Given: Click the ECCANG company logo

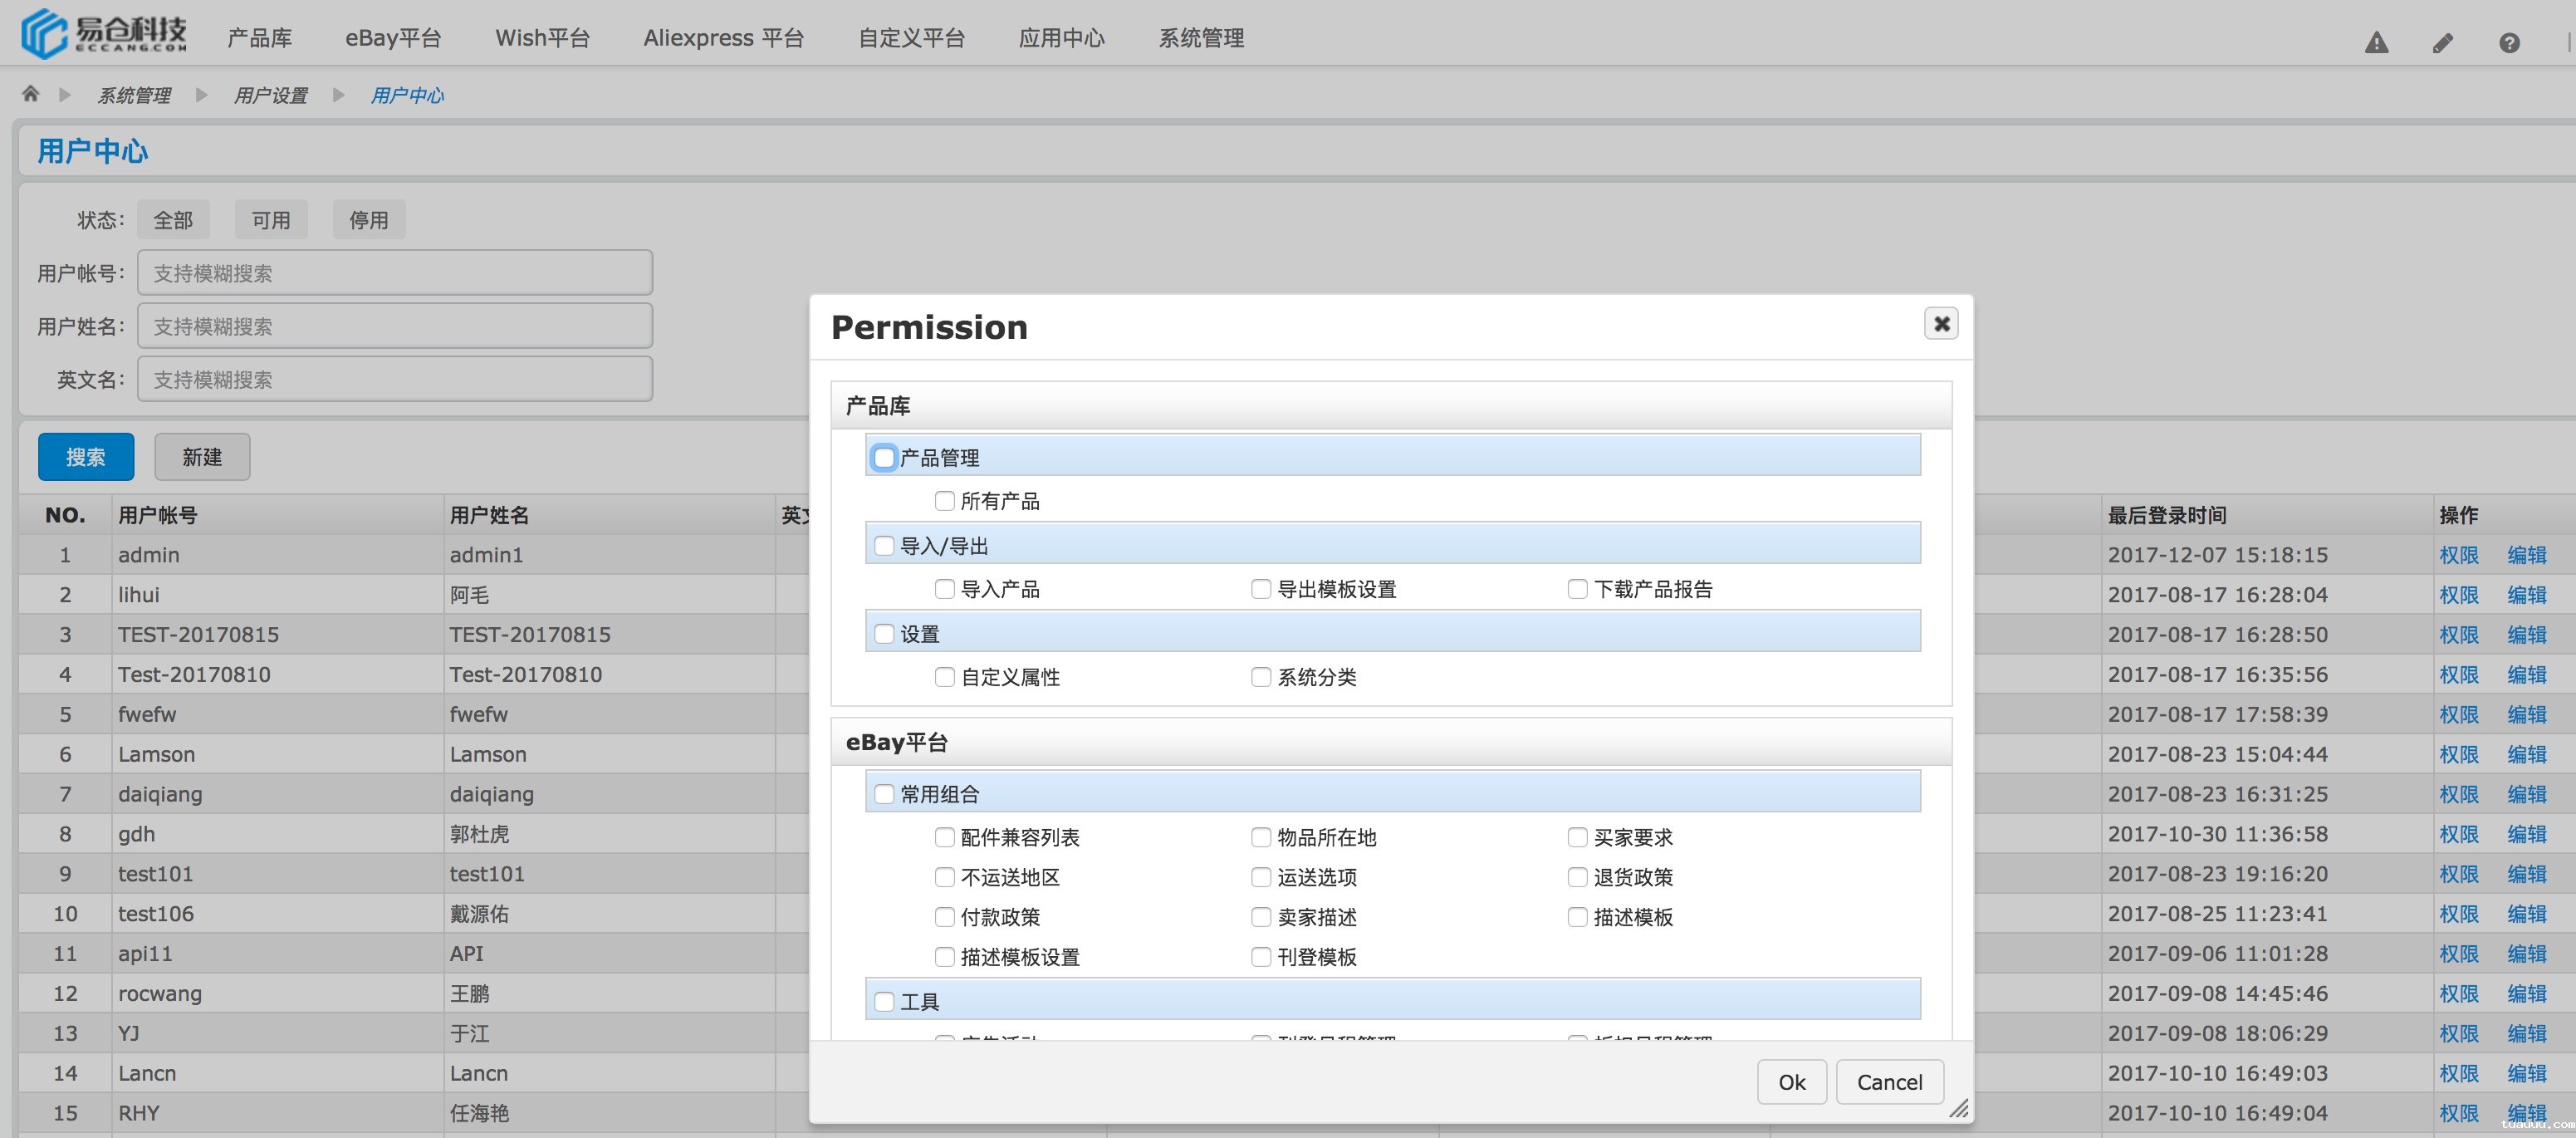Looking at the screenshot, I should [x=103, y=34].
